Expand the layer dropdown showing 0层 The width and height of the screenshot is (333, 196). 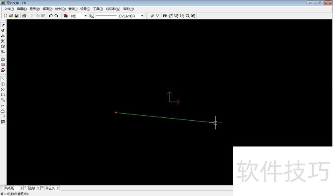pos(85,16)
